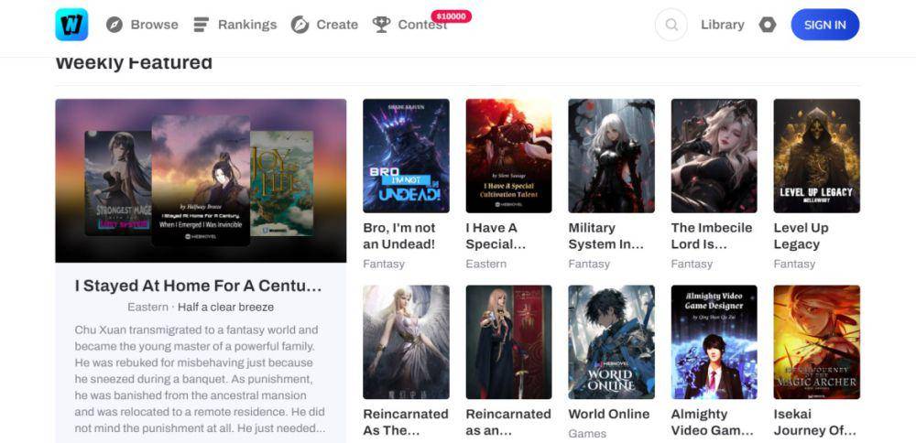916x443 pixels.
Task: Click 'Fantasy' genre under The Imbecile Lord Is
Action: tap(692, 264)
